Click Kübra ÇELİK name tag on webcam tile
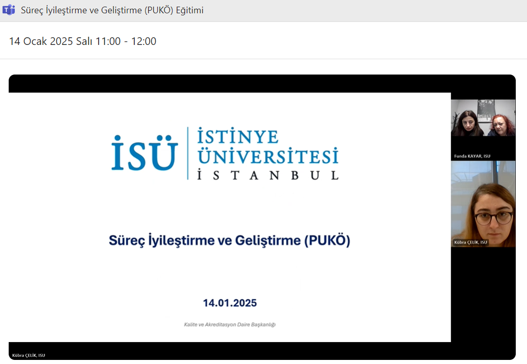 coord(470,242)
